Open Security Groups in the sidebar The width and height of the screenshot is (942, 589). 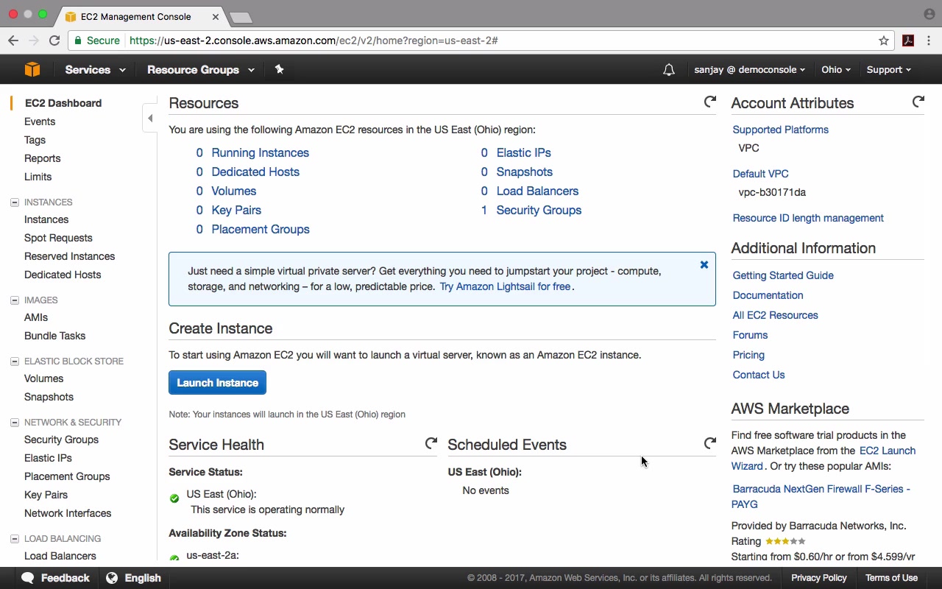click(x=61, y=440)
